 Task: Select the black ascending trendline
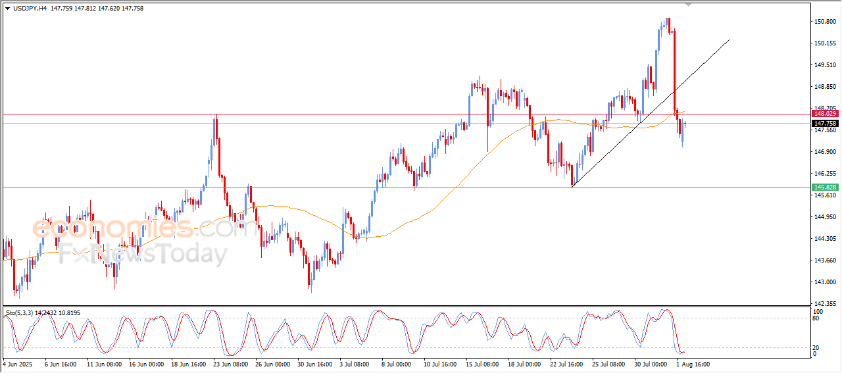click(651, 114)
